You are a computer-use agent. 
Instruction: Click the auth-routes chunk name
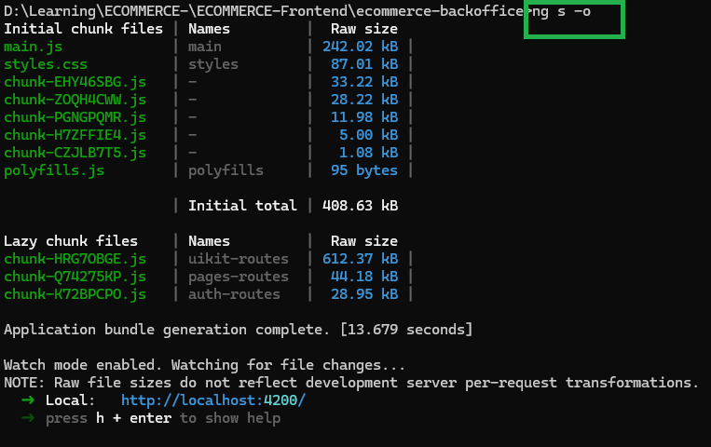click(x=234, y=294)
